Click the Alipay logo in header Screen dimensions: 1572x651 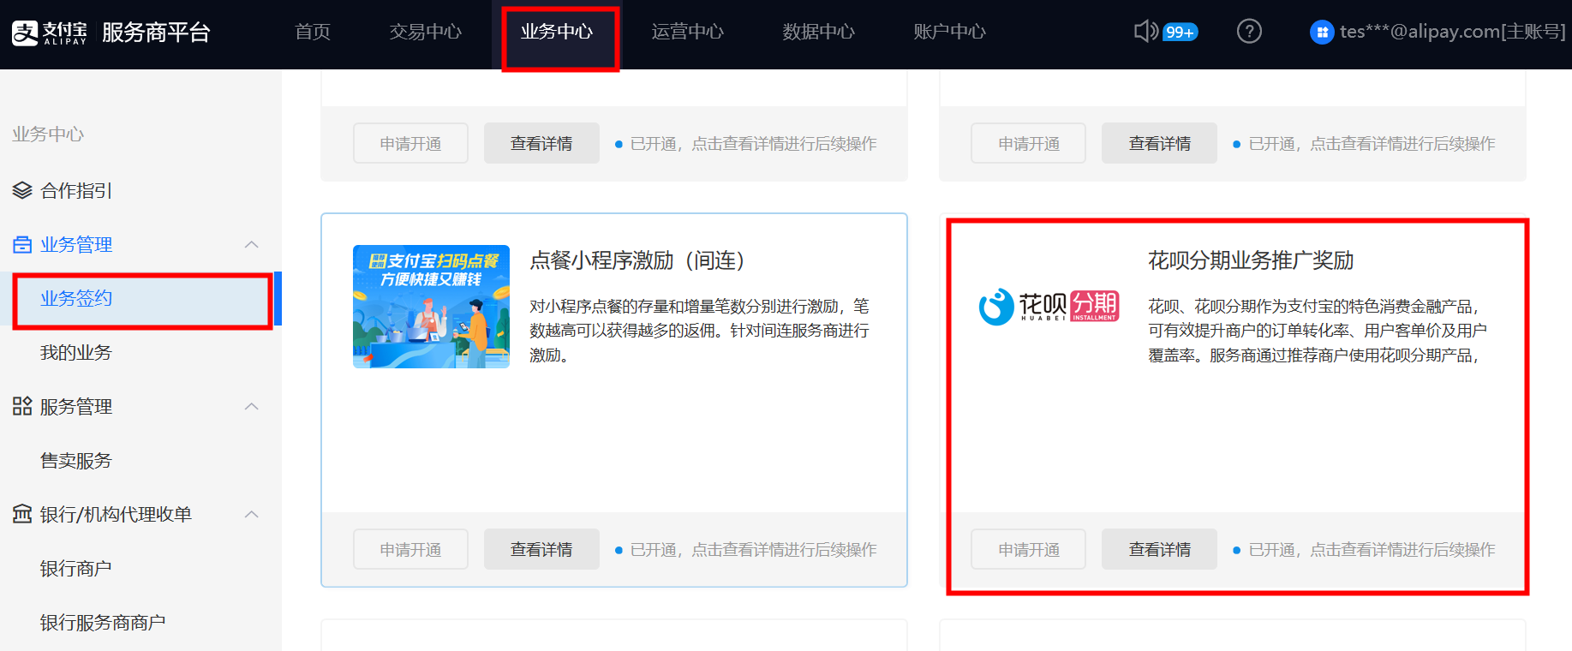(50, 33)
